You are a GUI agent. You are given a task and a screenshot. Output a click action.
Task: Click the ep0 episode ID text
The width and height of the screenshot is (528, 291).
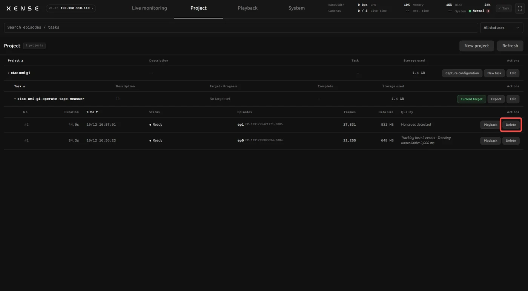[264, 140]
